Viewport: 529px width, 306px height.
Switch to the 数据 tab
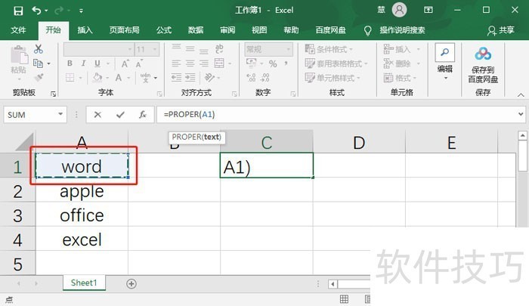196,30
